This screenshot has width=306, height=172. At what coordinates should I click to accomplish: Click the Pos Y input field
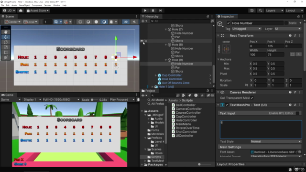coord(275,46)
